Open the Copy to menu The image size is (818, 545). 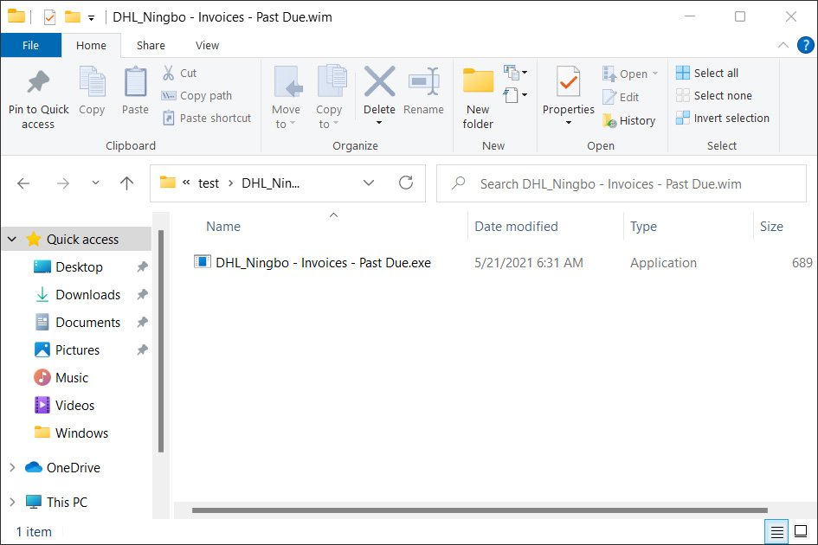pos(329,98)
